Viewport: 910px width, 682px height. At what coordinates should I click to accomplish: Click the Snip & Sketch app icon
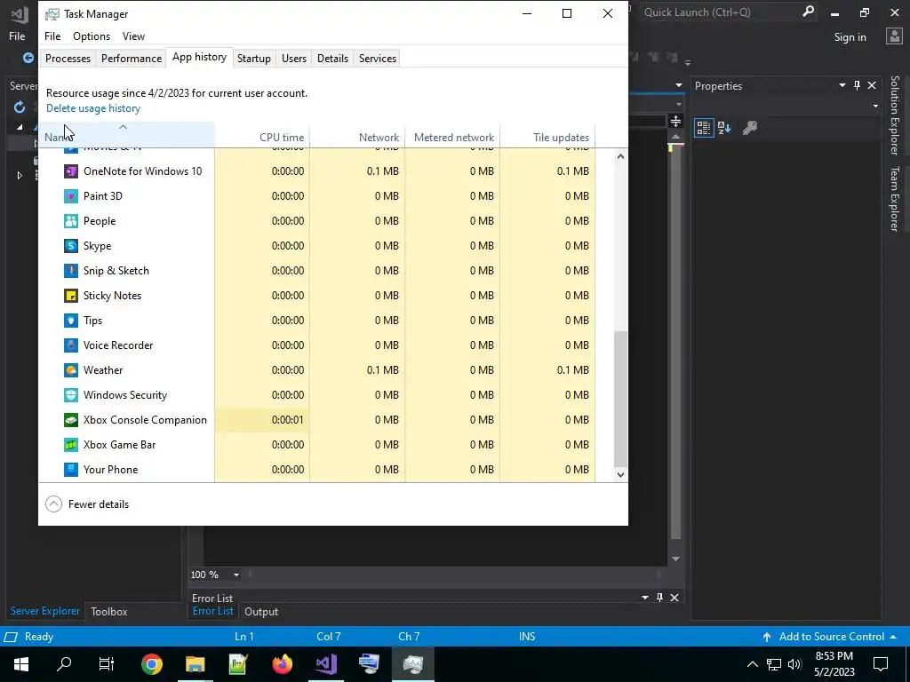71,271
